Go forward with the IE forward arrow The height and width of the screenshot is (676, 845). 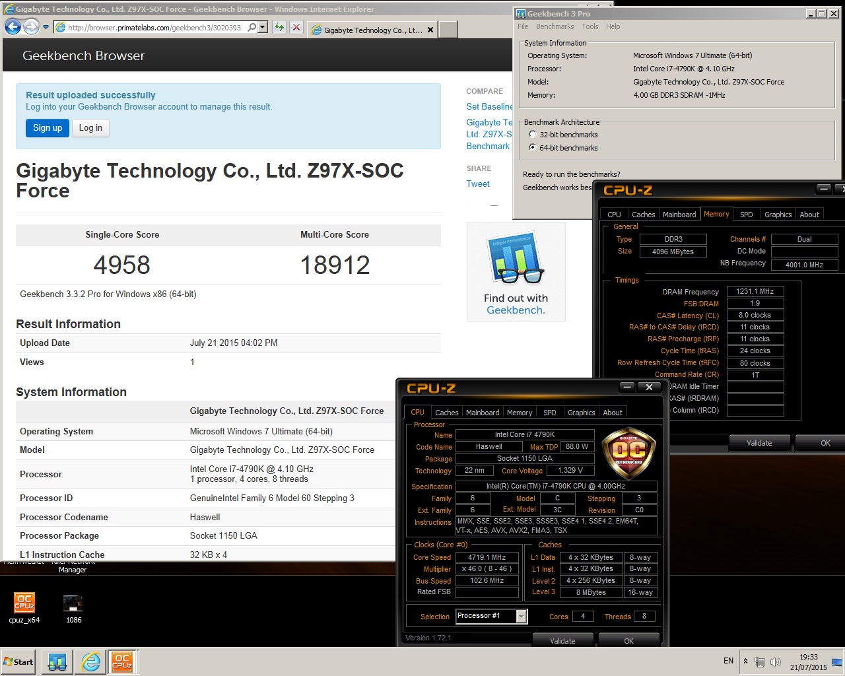click(x=31, y=27)
